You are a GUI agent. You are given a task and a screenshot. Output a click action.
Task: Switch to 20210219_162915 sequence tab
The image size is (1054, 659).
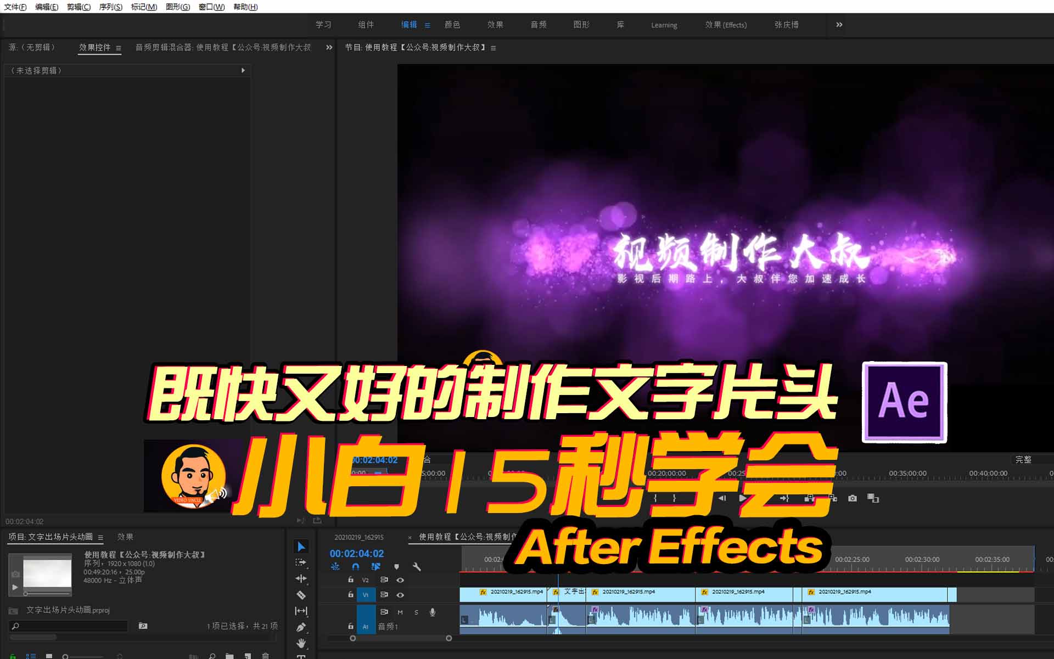click(359, 537)
